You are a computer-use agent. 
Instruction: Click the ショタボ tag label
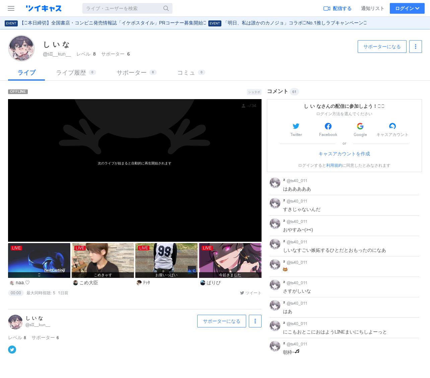coord(254,92)
